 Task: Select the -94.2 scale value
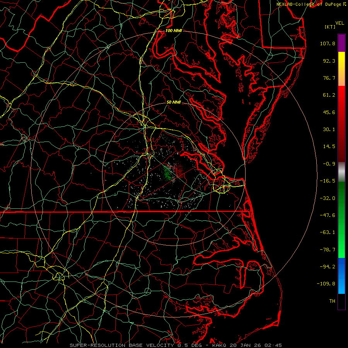(x=328, y=267)
